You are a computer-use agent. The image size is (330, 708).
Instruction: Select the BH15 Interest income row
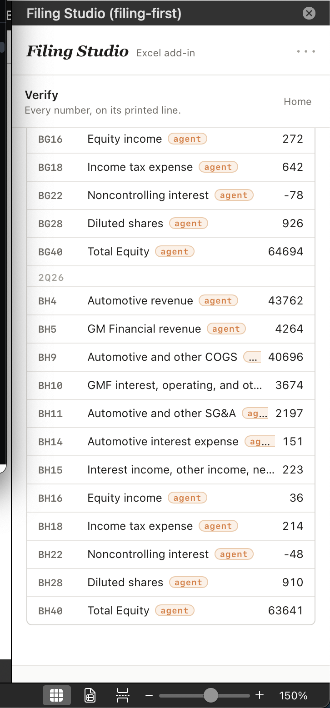click(x=171, y=470)
